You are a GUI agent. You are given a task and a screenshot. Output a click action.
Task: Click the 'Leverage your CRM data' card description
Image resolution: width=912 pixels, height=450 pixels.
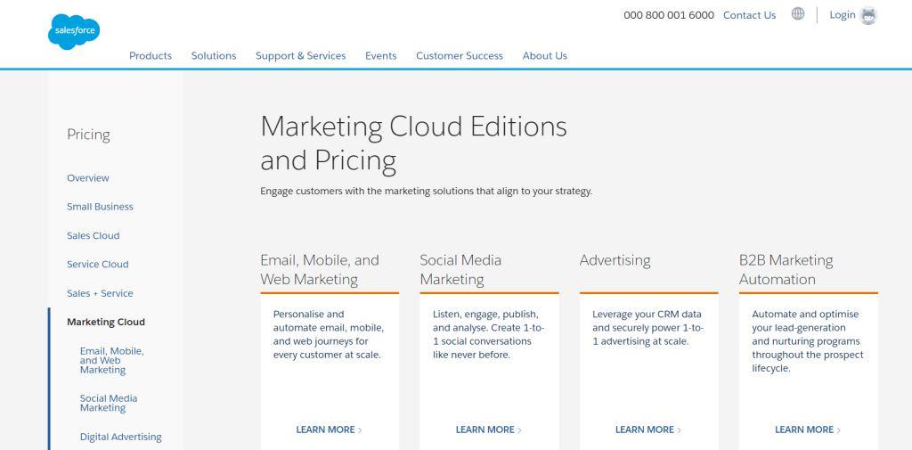(648, 328)
